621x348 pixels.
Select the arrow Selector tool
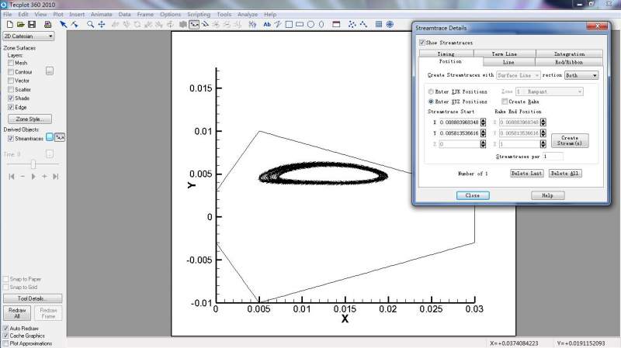(64, 25)
